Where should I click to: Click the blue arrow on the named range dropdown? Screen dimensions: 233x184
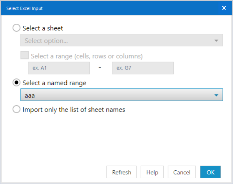pyautogui.click(x=216, y=96)
